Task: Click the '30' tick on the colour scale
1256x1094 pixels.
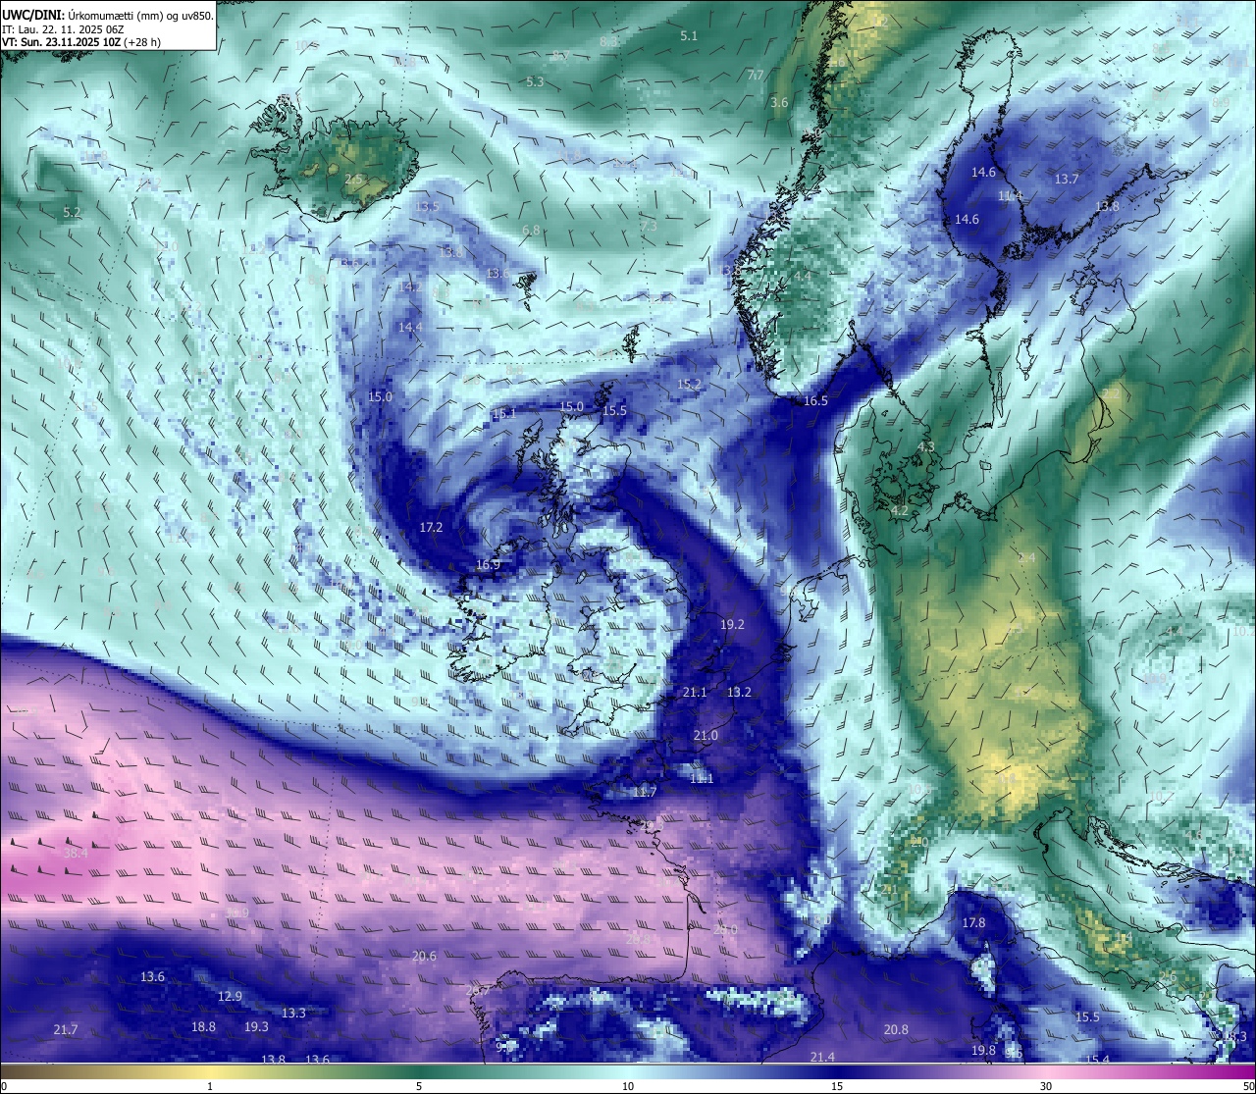Action: (x=1046, y=1086)
